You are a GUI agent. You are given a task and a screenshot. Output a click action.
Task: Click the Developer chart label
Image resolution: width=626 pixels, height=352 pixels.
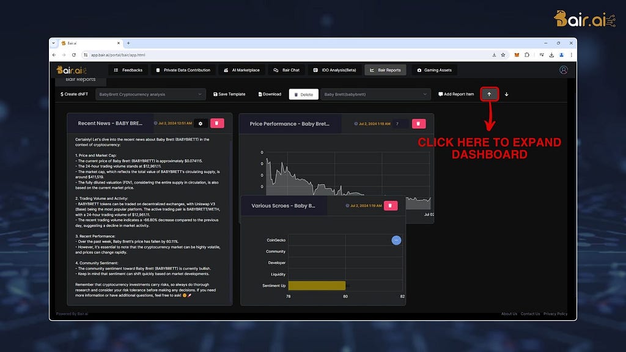coord(277,263)
